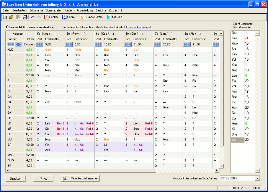Undo the last action in the toolbar
Screen dimensions: 268x192
32,17
